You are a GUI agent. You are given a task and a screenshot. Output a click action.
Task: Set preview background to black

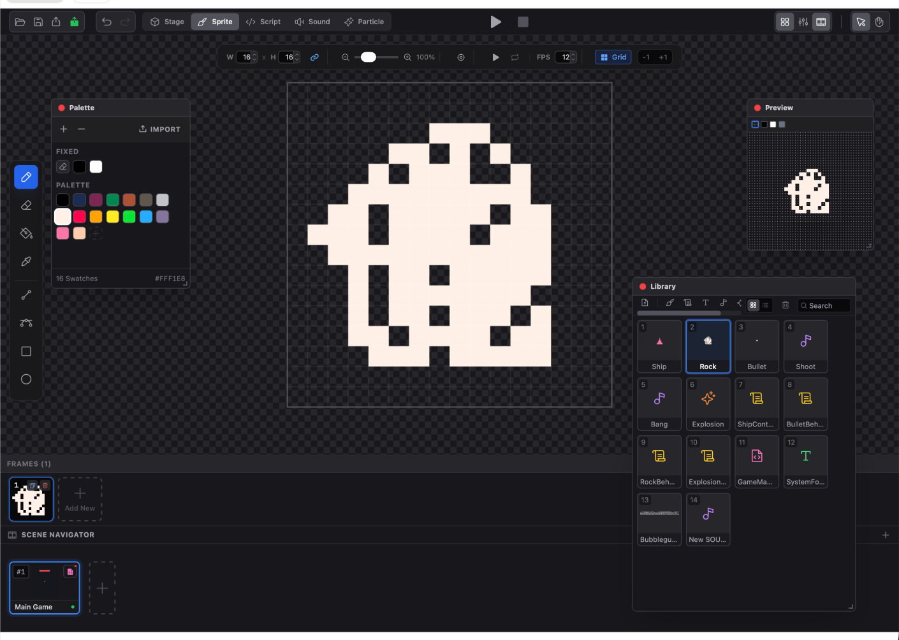coord(764,124)
